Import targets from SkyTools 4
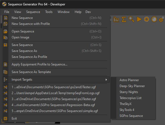The image size is (165, 125). tap(133, 110)
